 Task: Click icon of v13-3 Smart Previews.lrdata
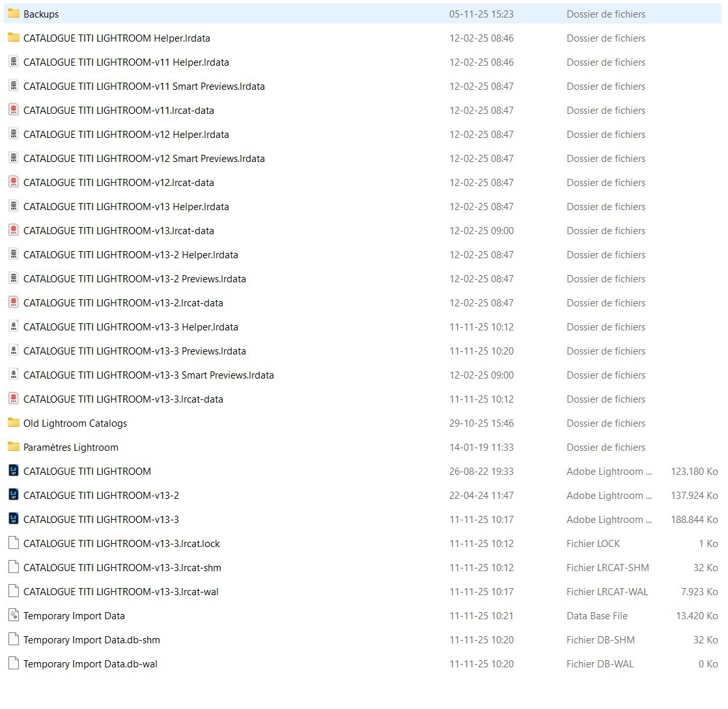14,375
